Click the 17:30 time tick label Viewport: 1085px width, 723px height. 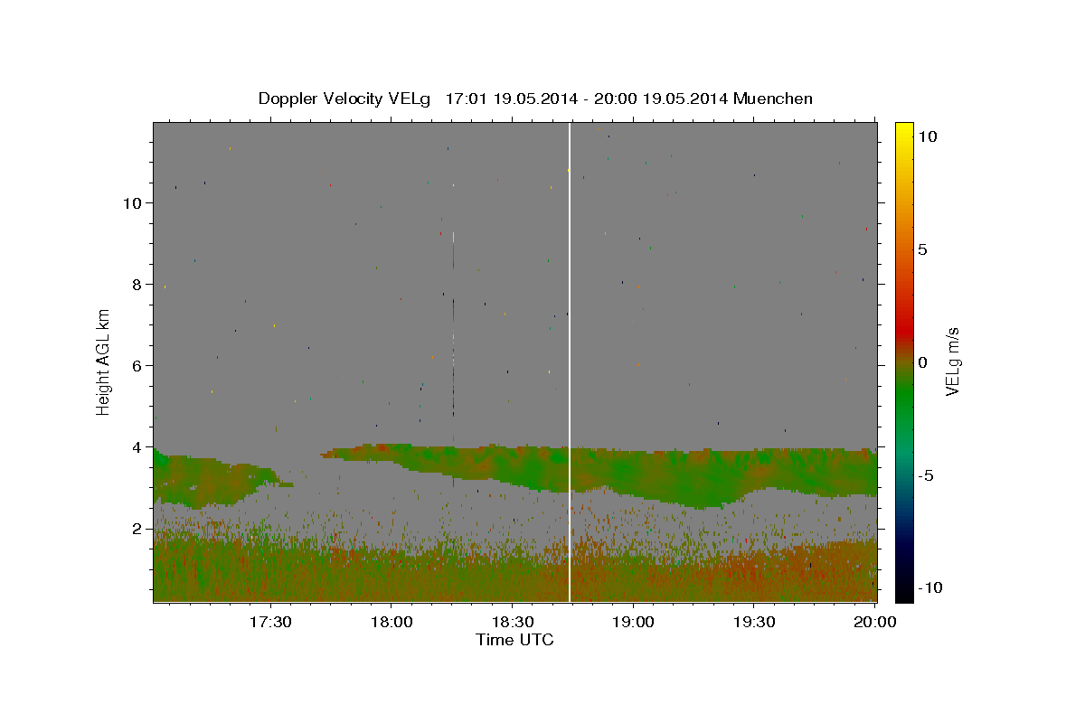pos(270,622)
